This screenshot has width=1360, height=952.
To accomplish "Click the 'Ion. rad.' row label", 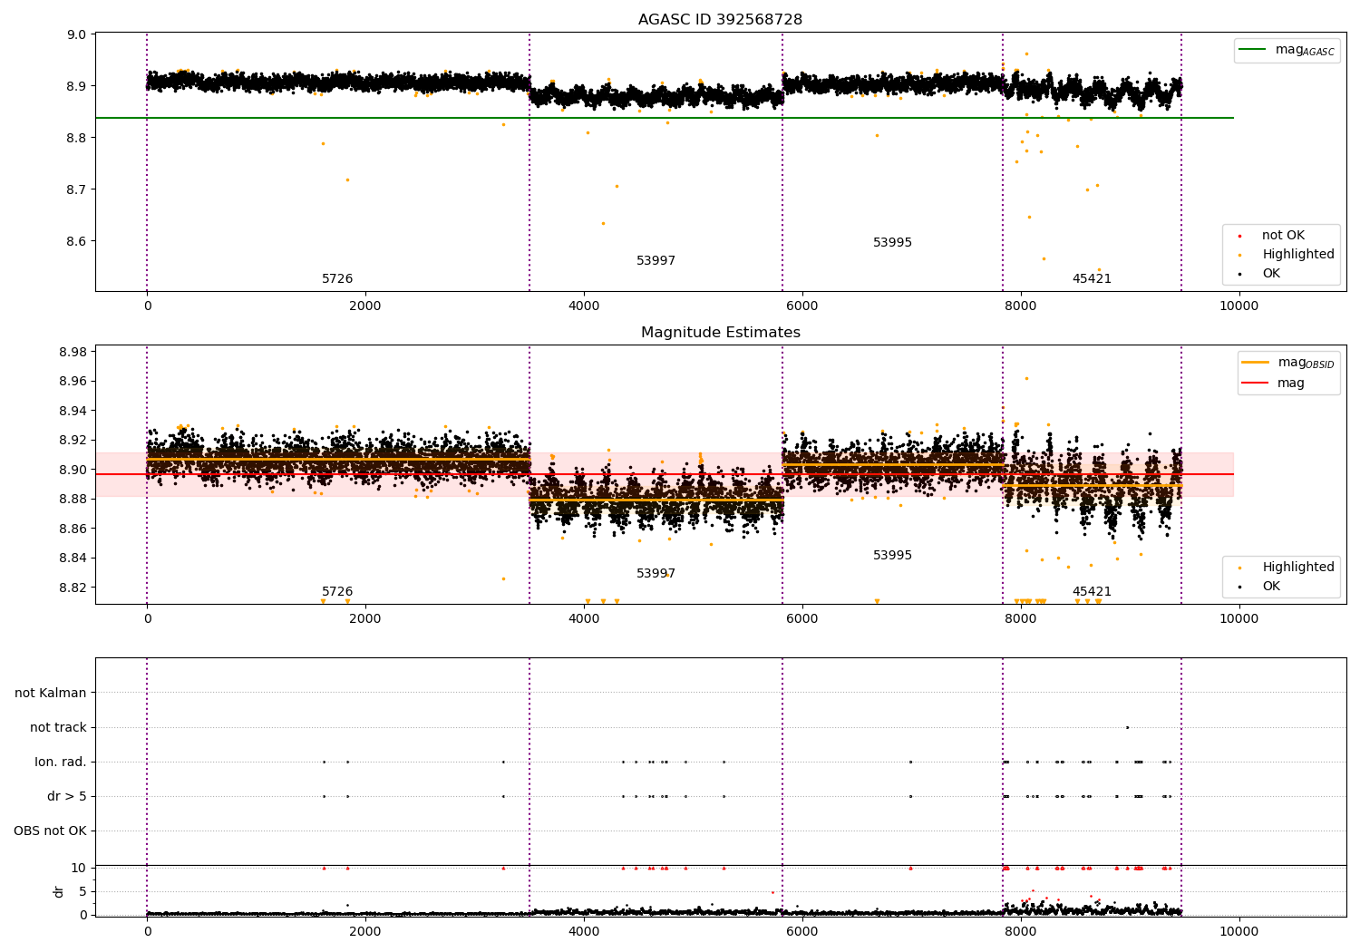I will click(61, 763).
